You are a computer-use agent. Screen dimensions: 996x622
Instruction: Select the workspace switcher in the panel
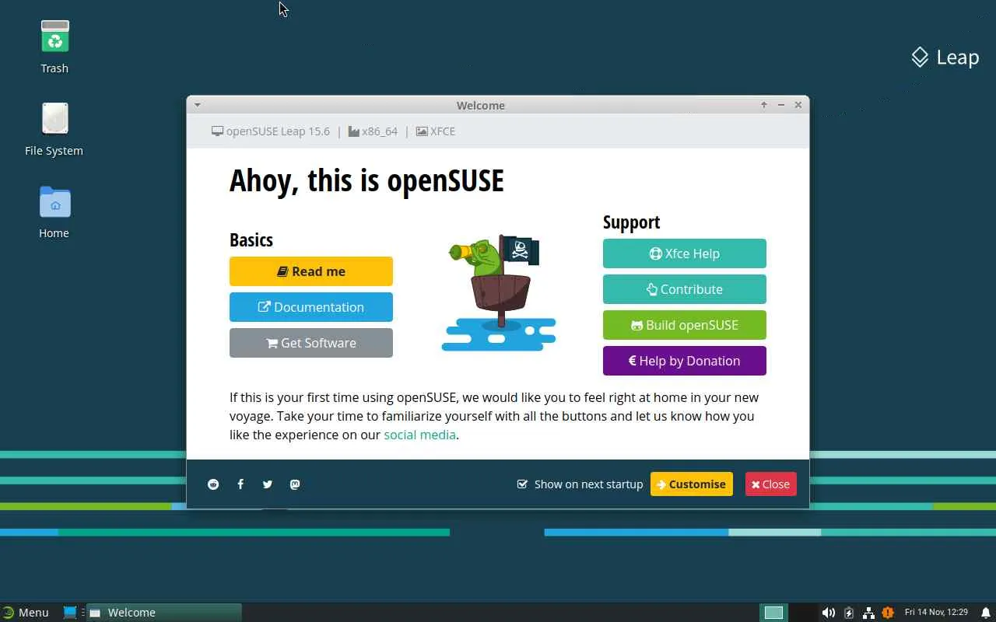[x=773, y=613]
